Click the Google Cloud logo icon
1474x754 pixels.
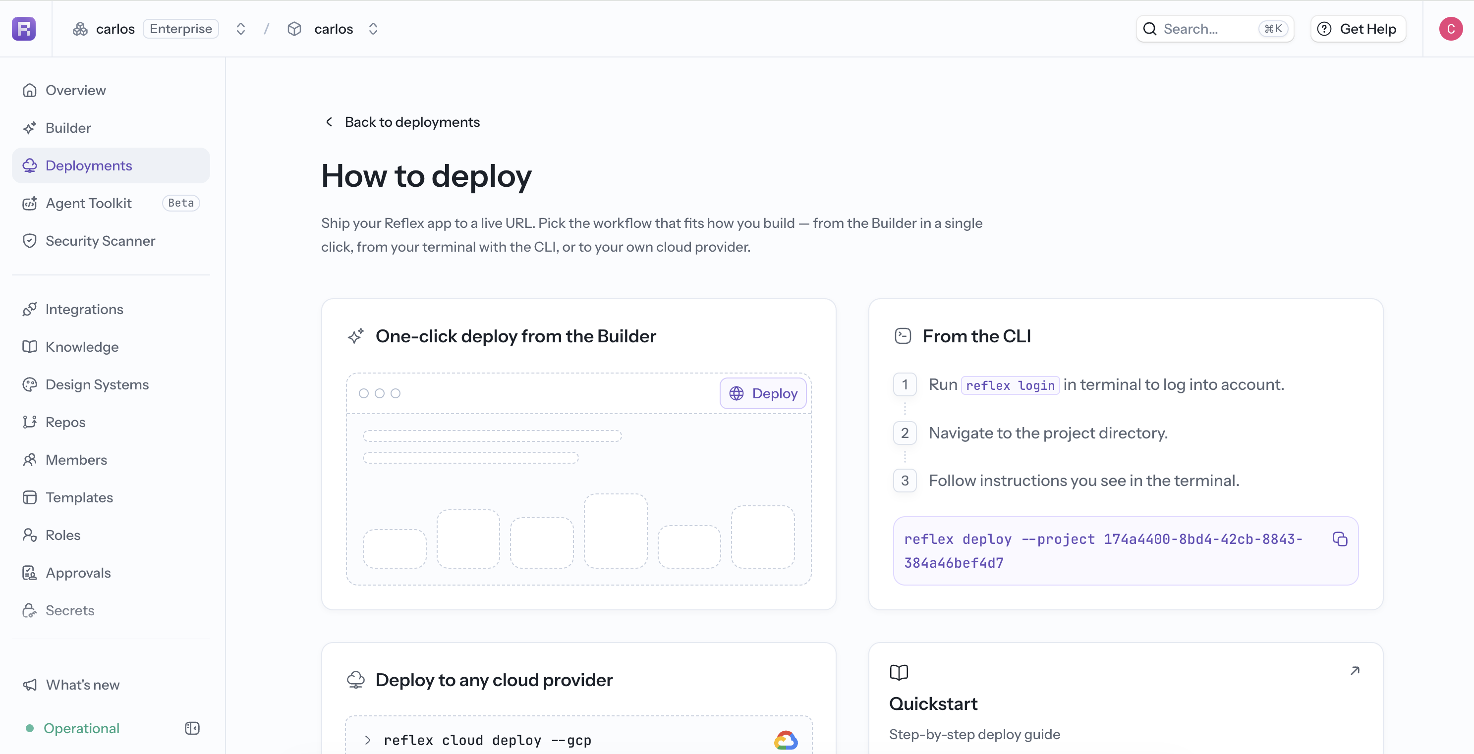786,740
